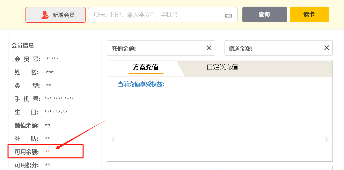Click the 储值余额 stored balance value
Screen dimensions: 344x170
(x=47, y=125)
